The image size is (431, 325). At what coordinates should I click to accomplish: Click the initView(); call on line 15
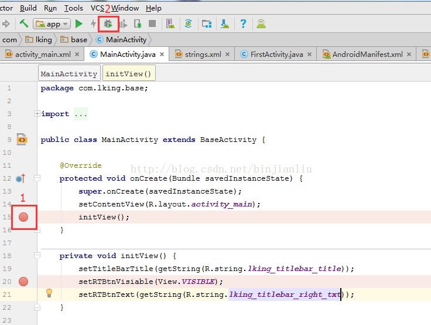click(104, 217)
